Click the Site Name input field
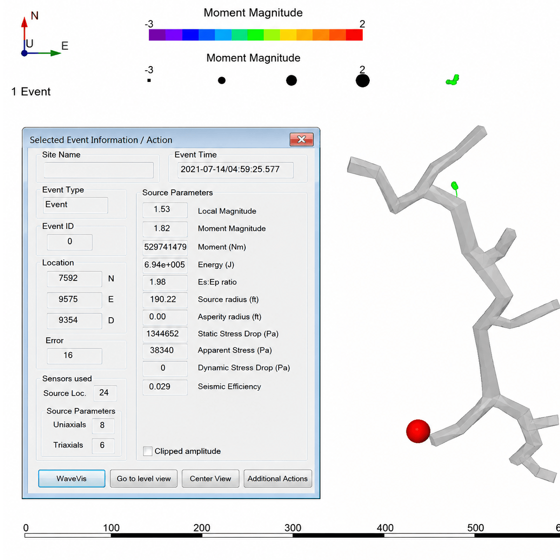 [99, 170]
